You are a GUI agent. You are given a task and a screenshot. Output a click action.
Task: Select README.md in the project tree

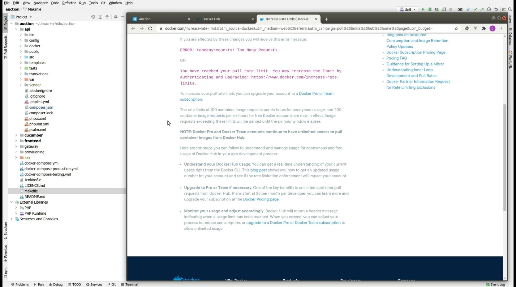click(35, 197)
